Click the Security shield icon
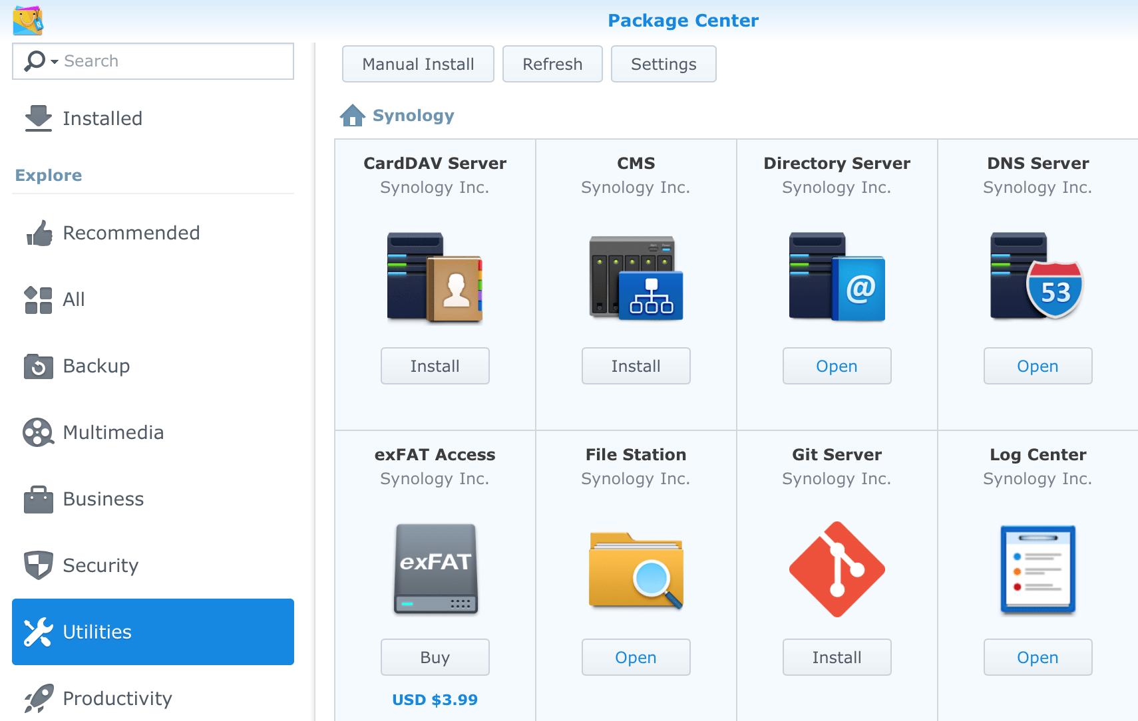Screen dimensions: 1138x721 click(x=39, y=565)
